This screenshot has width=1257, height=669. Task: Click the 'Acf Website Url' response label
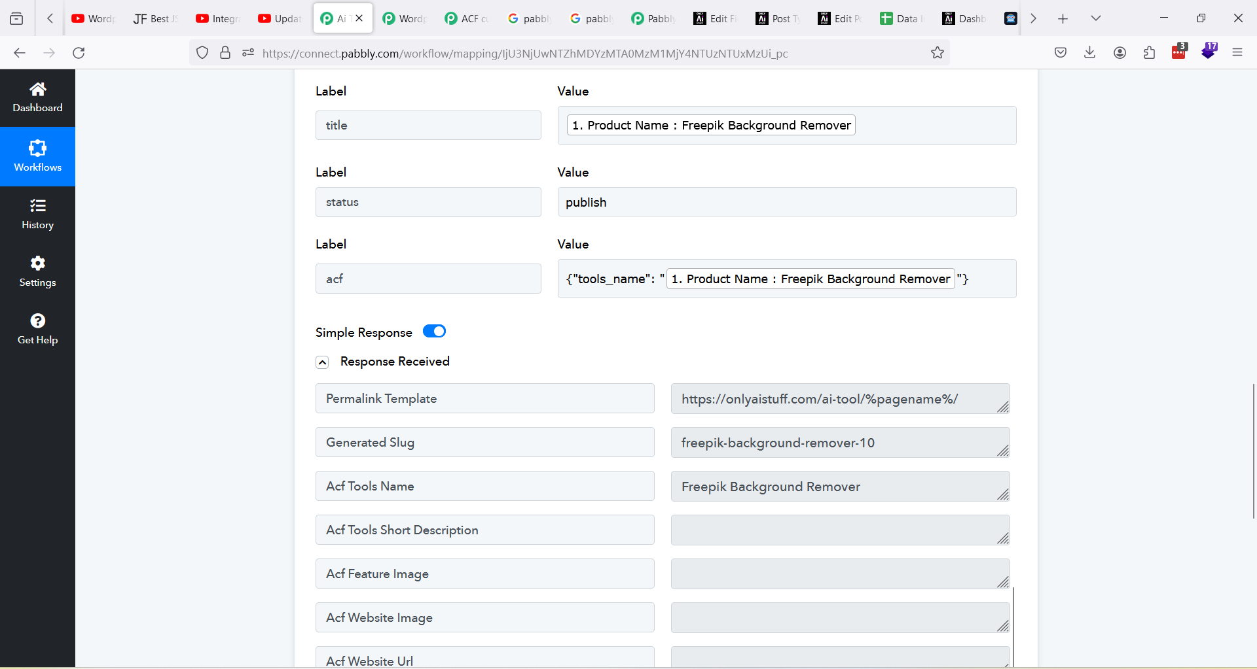click(x=484, y=657)
